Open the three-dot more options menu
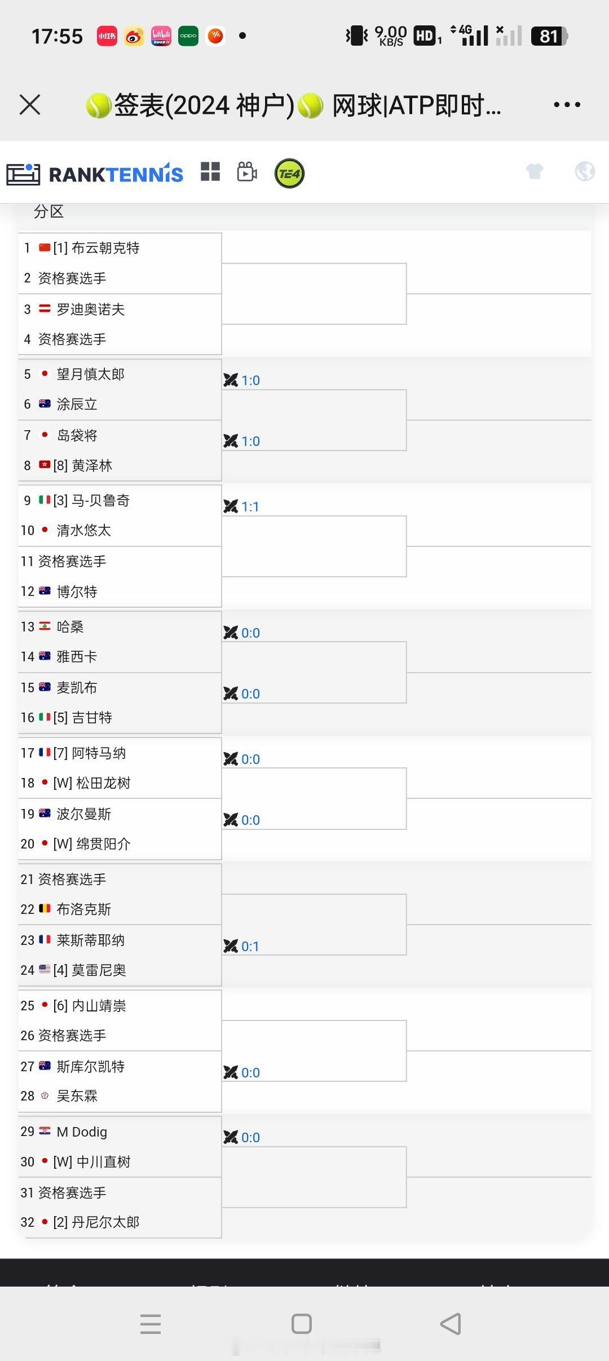This screenshot has width=609, height=1361. 567,105
